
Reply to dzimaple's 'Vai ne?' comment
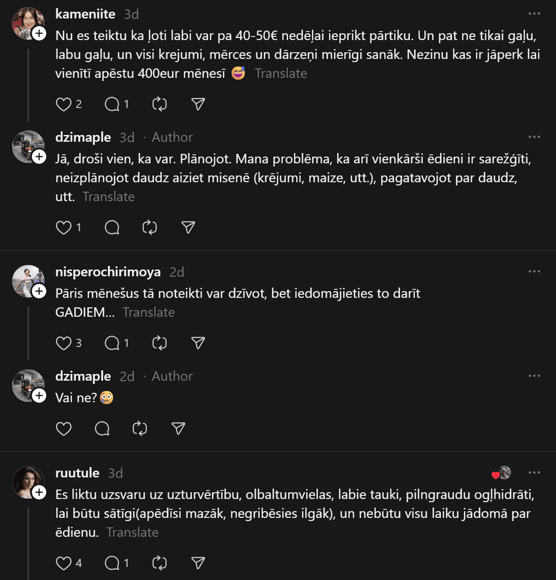102,428
